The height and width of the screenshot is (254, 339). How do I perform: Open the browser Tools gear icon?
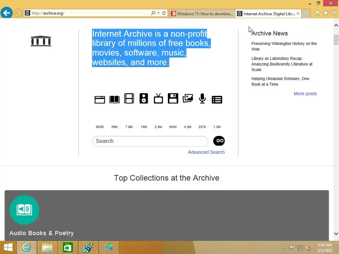334,13
